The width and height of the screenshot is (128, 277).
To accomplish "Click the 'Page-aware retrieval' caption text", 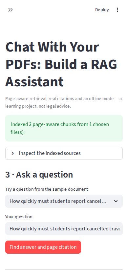I will pyautogui.click(x=63, y=102).
